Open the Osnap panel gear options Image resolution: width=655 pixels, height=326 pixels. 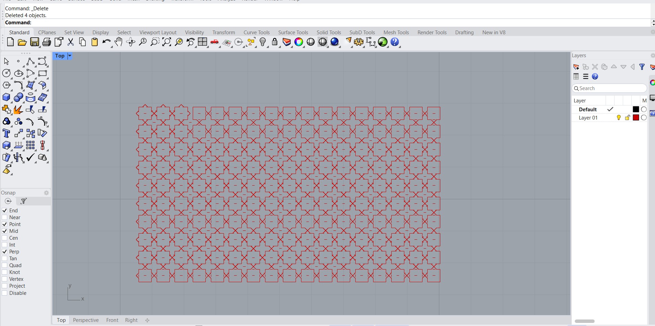point(46,193)
